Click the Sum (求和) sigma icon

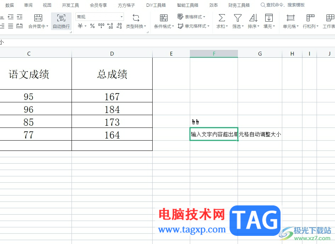(x=222, y=18)
